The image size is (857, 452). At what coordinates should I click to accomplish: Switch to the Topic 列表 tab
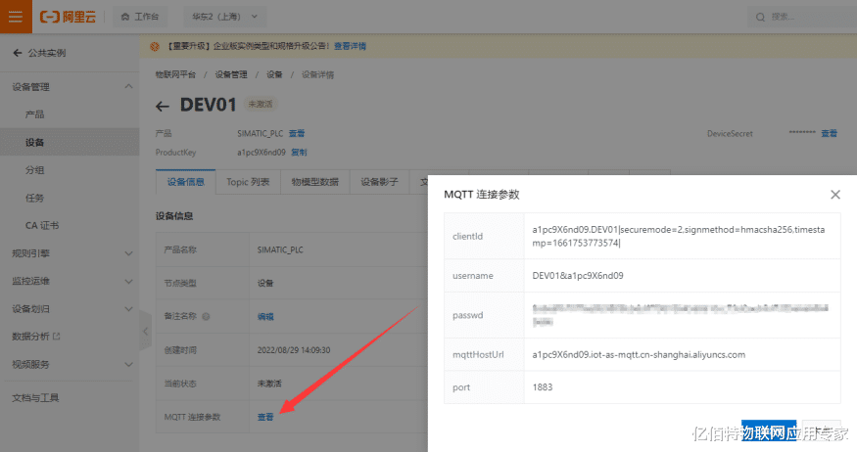(x=248, y=182)
